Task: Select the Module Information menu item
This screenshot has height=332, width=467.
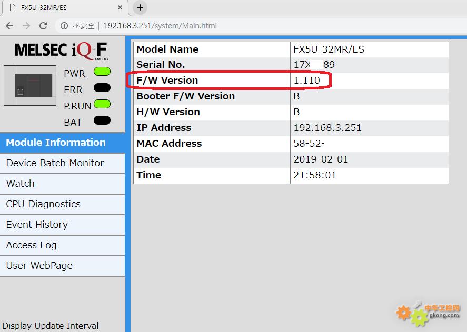Action: [63, 143]
